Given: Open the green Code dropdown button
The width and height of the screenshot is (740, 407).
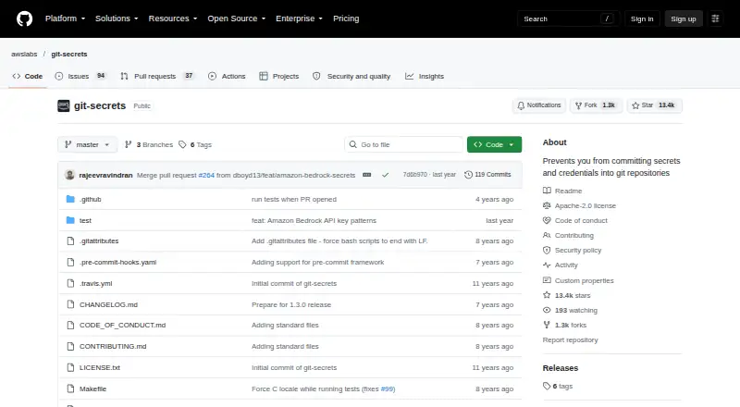Looking at the screenshot, I should click(x=494, y=144).
